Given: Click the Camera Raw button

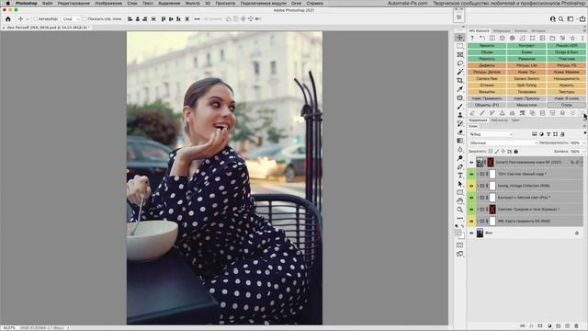Looking at the screenshot, I should 487,78.
